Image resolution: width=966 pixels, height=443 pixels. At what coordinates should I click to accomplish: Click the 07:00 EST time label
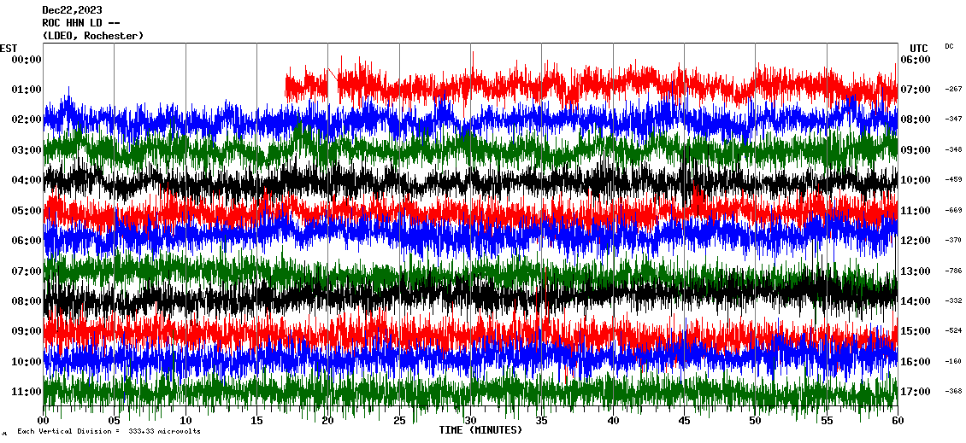click(x=27, y=271)
